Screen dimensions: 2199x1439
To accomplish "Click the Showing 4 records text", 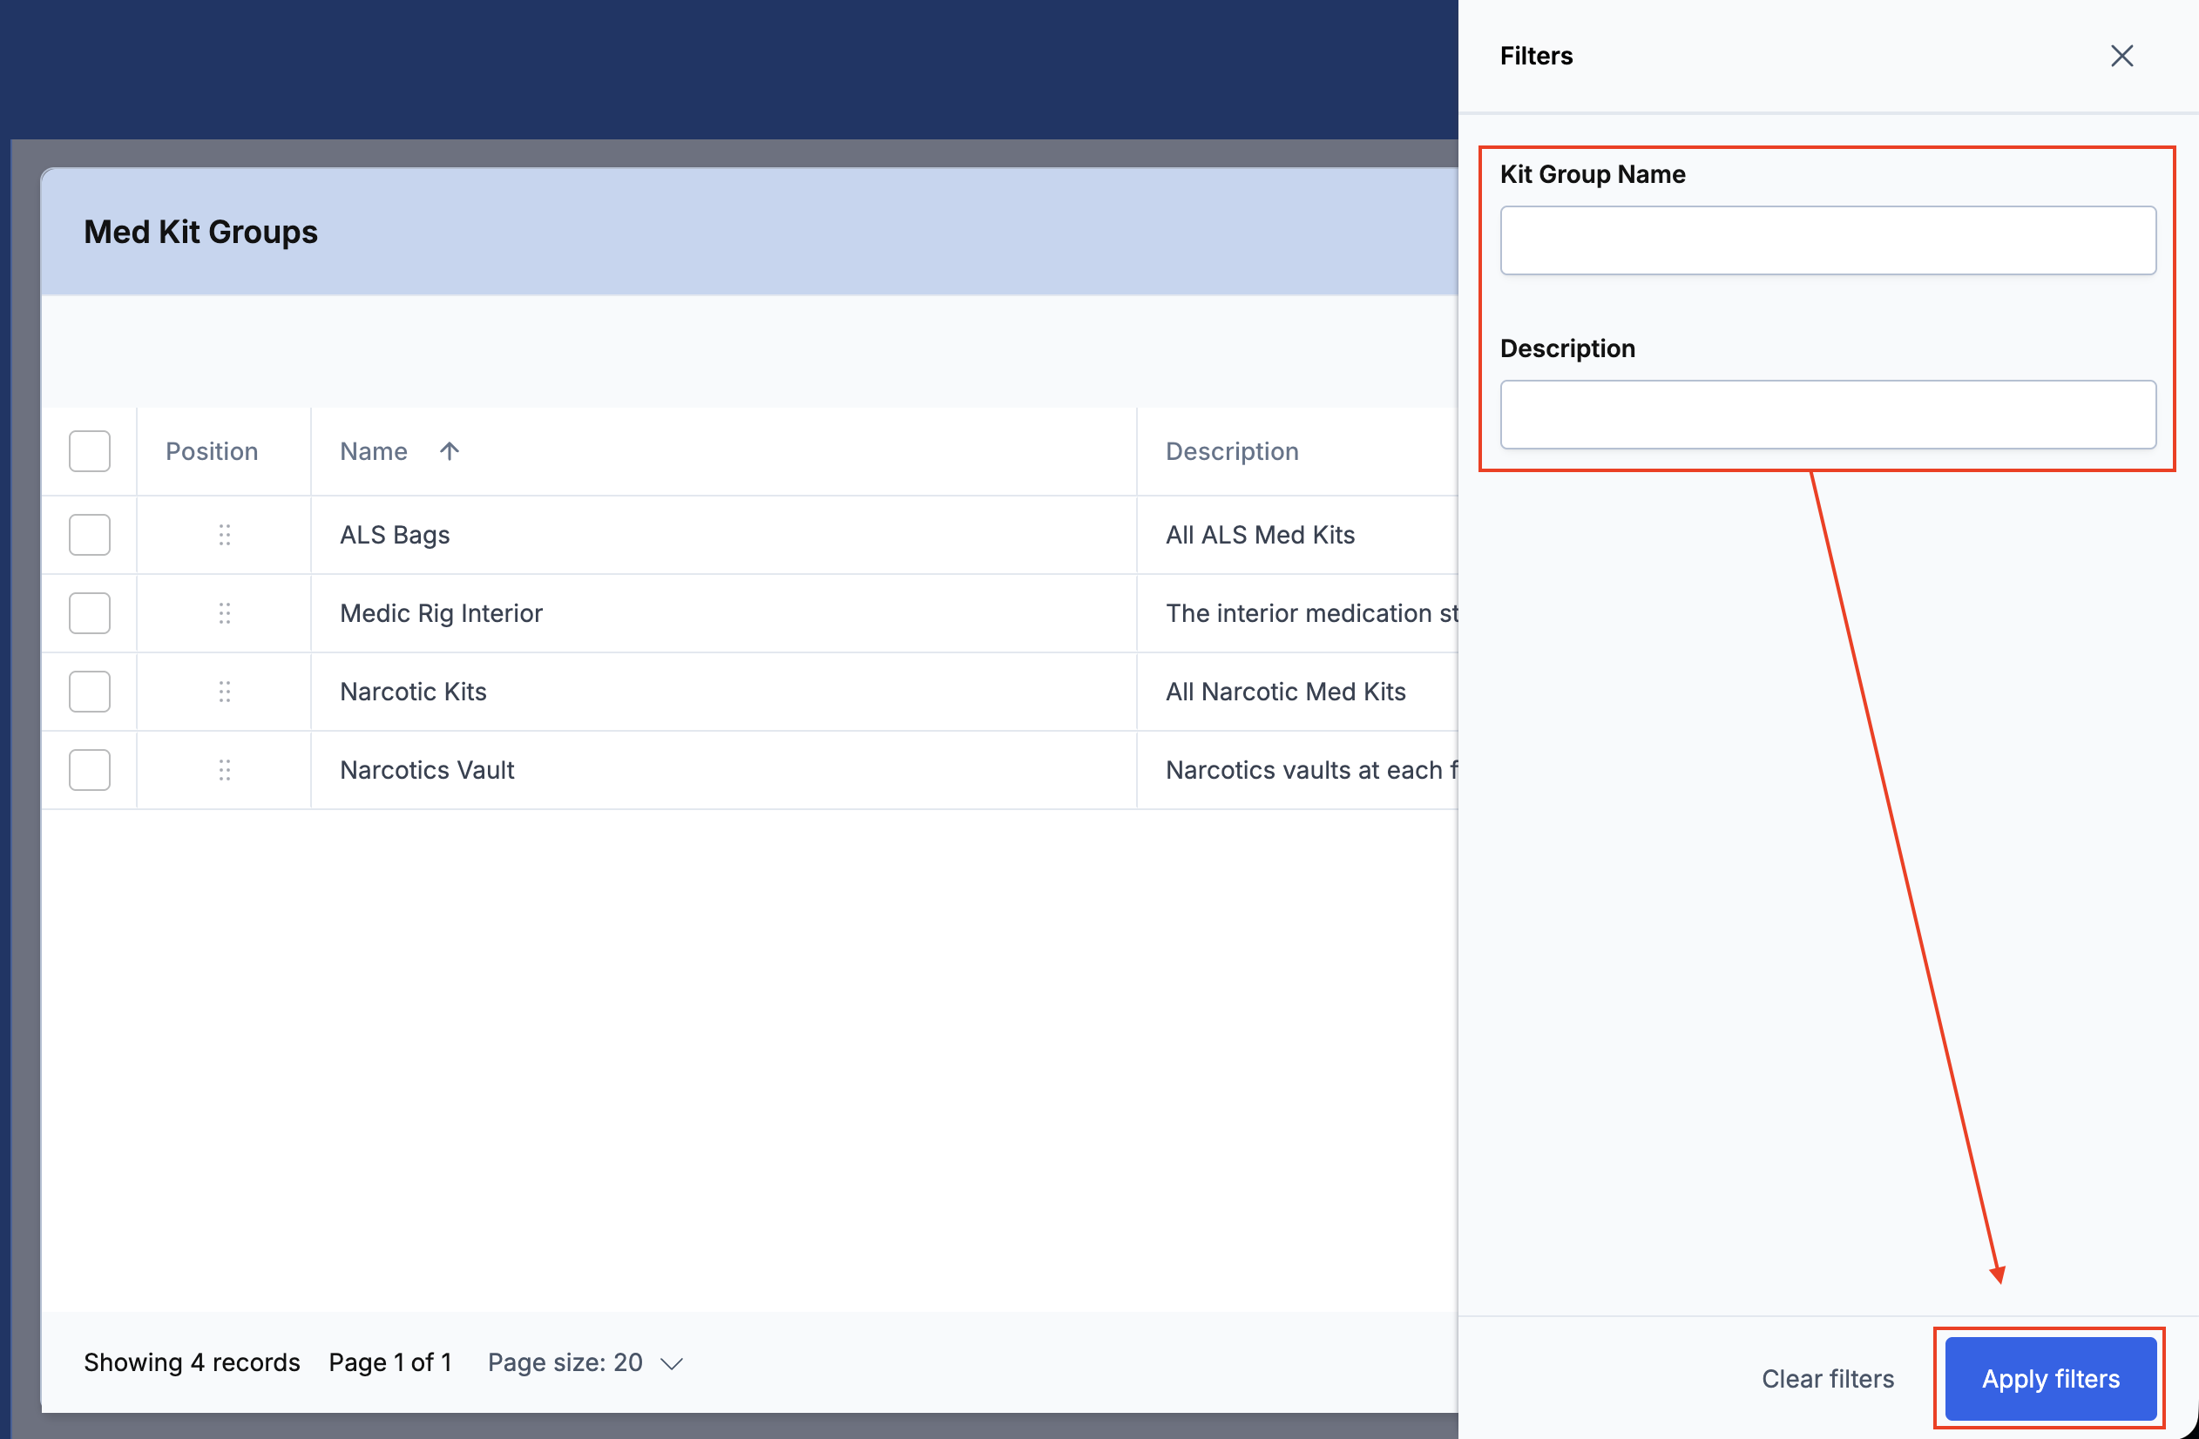I will [193, 1362].
